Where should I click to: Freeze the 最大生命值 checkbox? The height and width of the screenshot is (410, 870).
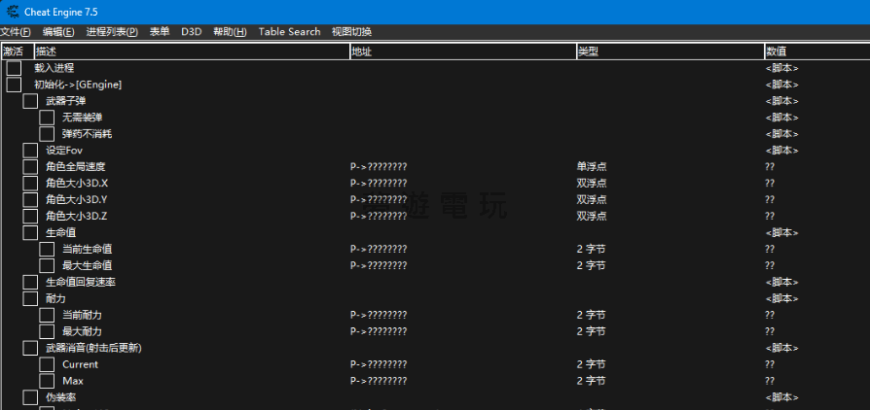(x=47, y=266)
